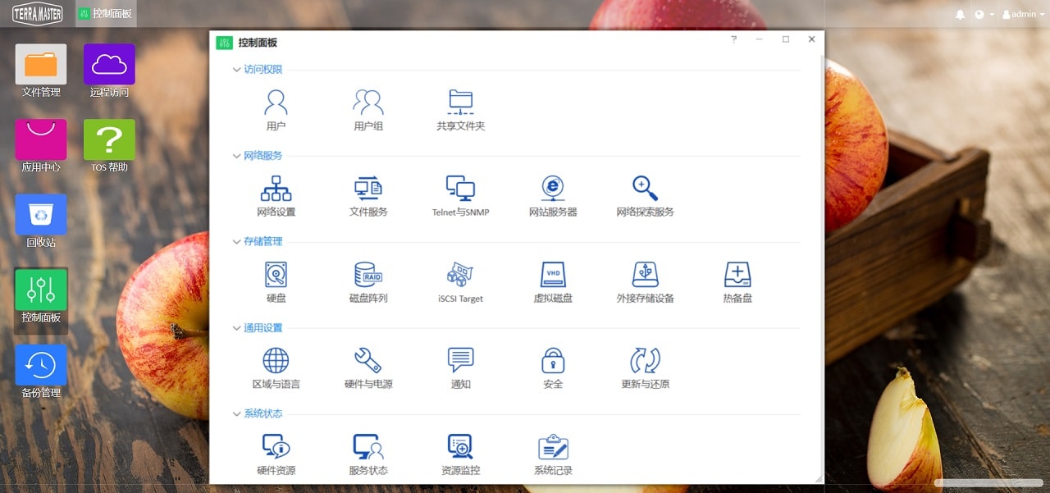Open notifications bell in top bar
The image size is (1050, 493).
[x=960, y=14]
